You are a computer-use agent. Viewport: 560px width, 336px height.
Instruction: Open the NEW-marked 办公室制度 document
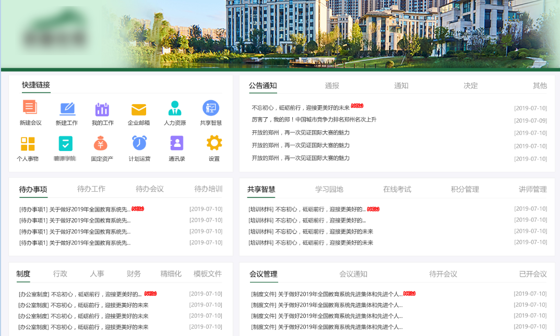tap(80, 294)
